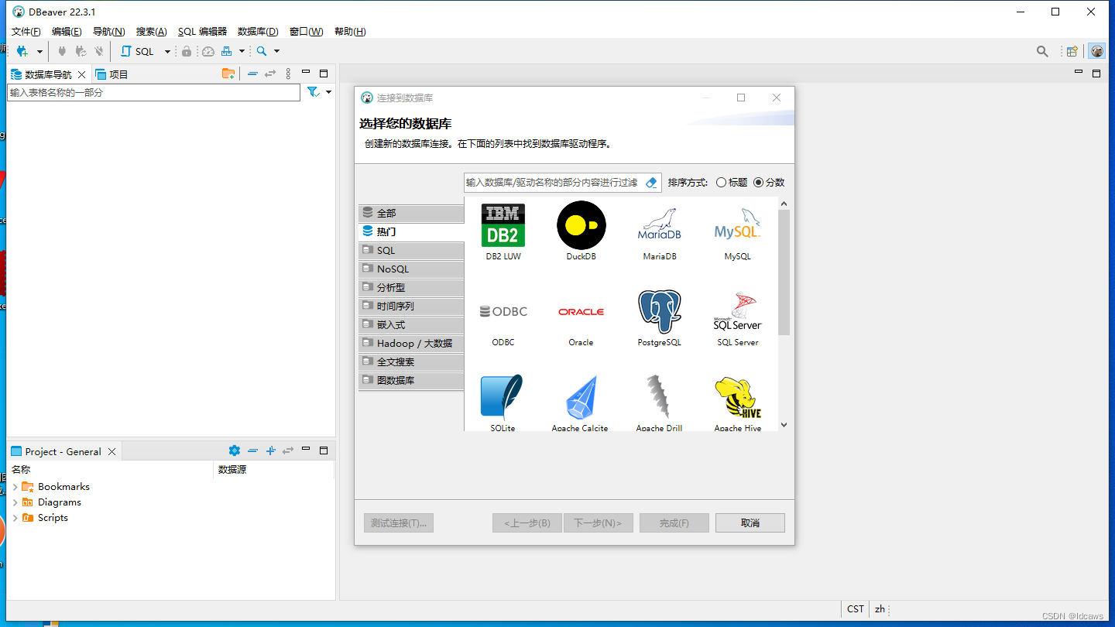This screenshot has width=1115, height=627.
Task: Expand the Bookmarks tree node
Action: 15,487
